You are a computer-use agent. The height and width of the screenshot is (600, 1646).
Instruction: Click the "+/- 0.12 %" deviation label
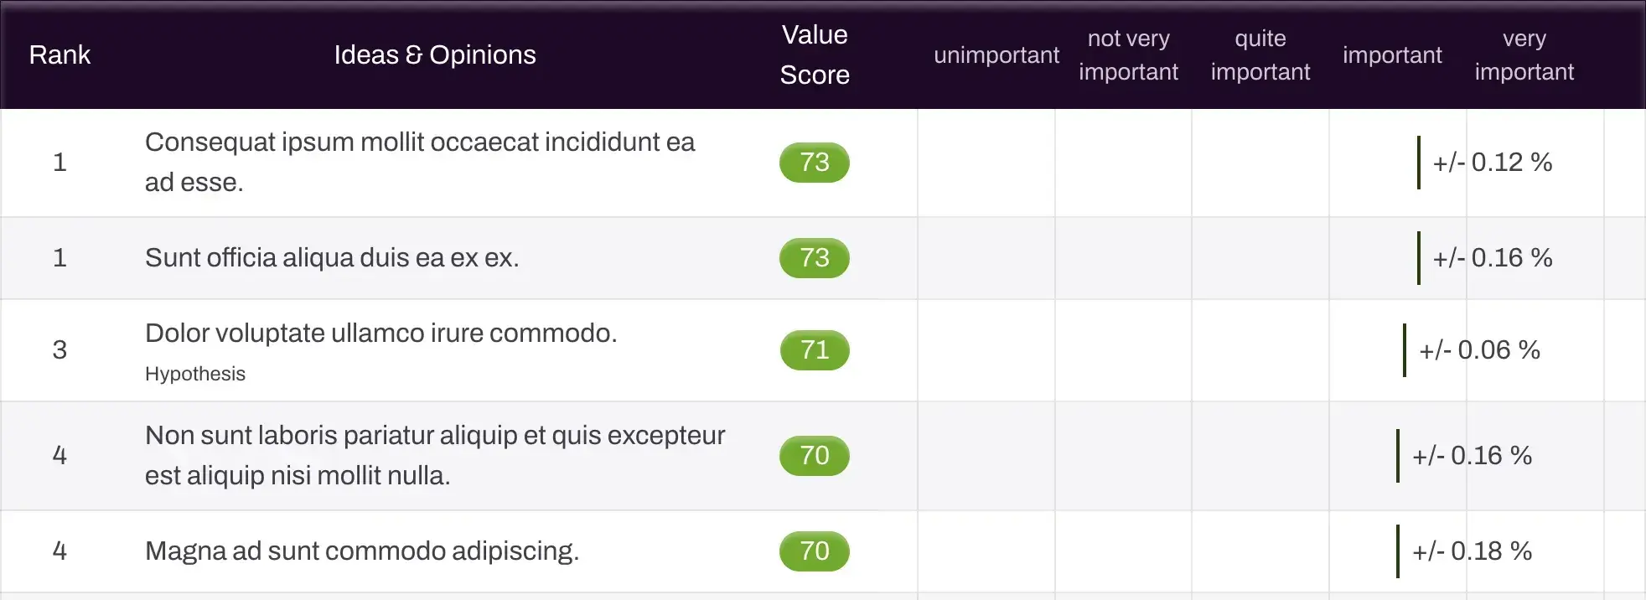pos(1492,163)
